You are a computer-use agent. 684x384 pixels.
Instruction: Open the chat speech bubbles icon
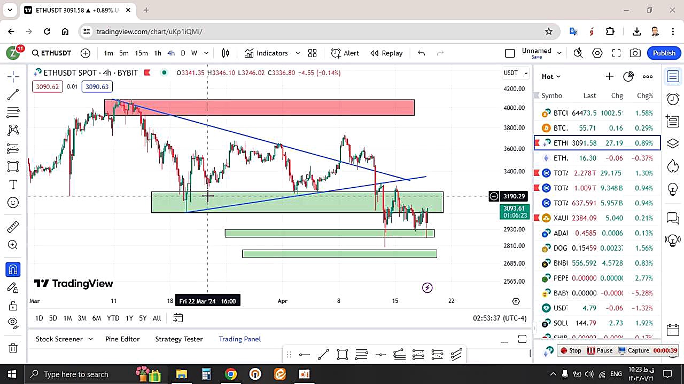673,218
